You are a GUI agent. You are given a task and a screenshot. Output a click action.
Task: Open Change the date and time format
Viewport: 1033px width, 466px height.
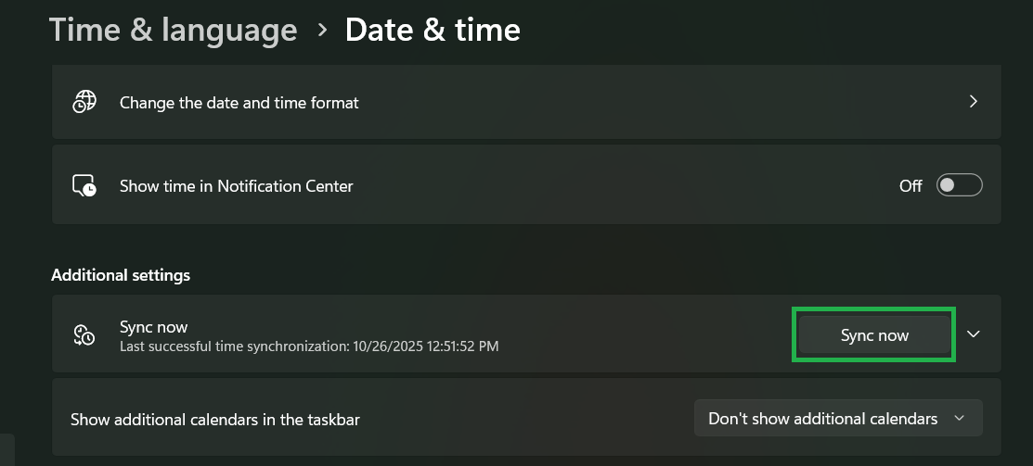point(239,103)
